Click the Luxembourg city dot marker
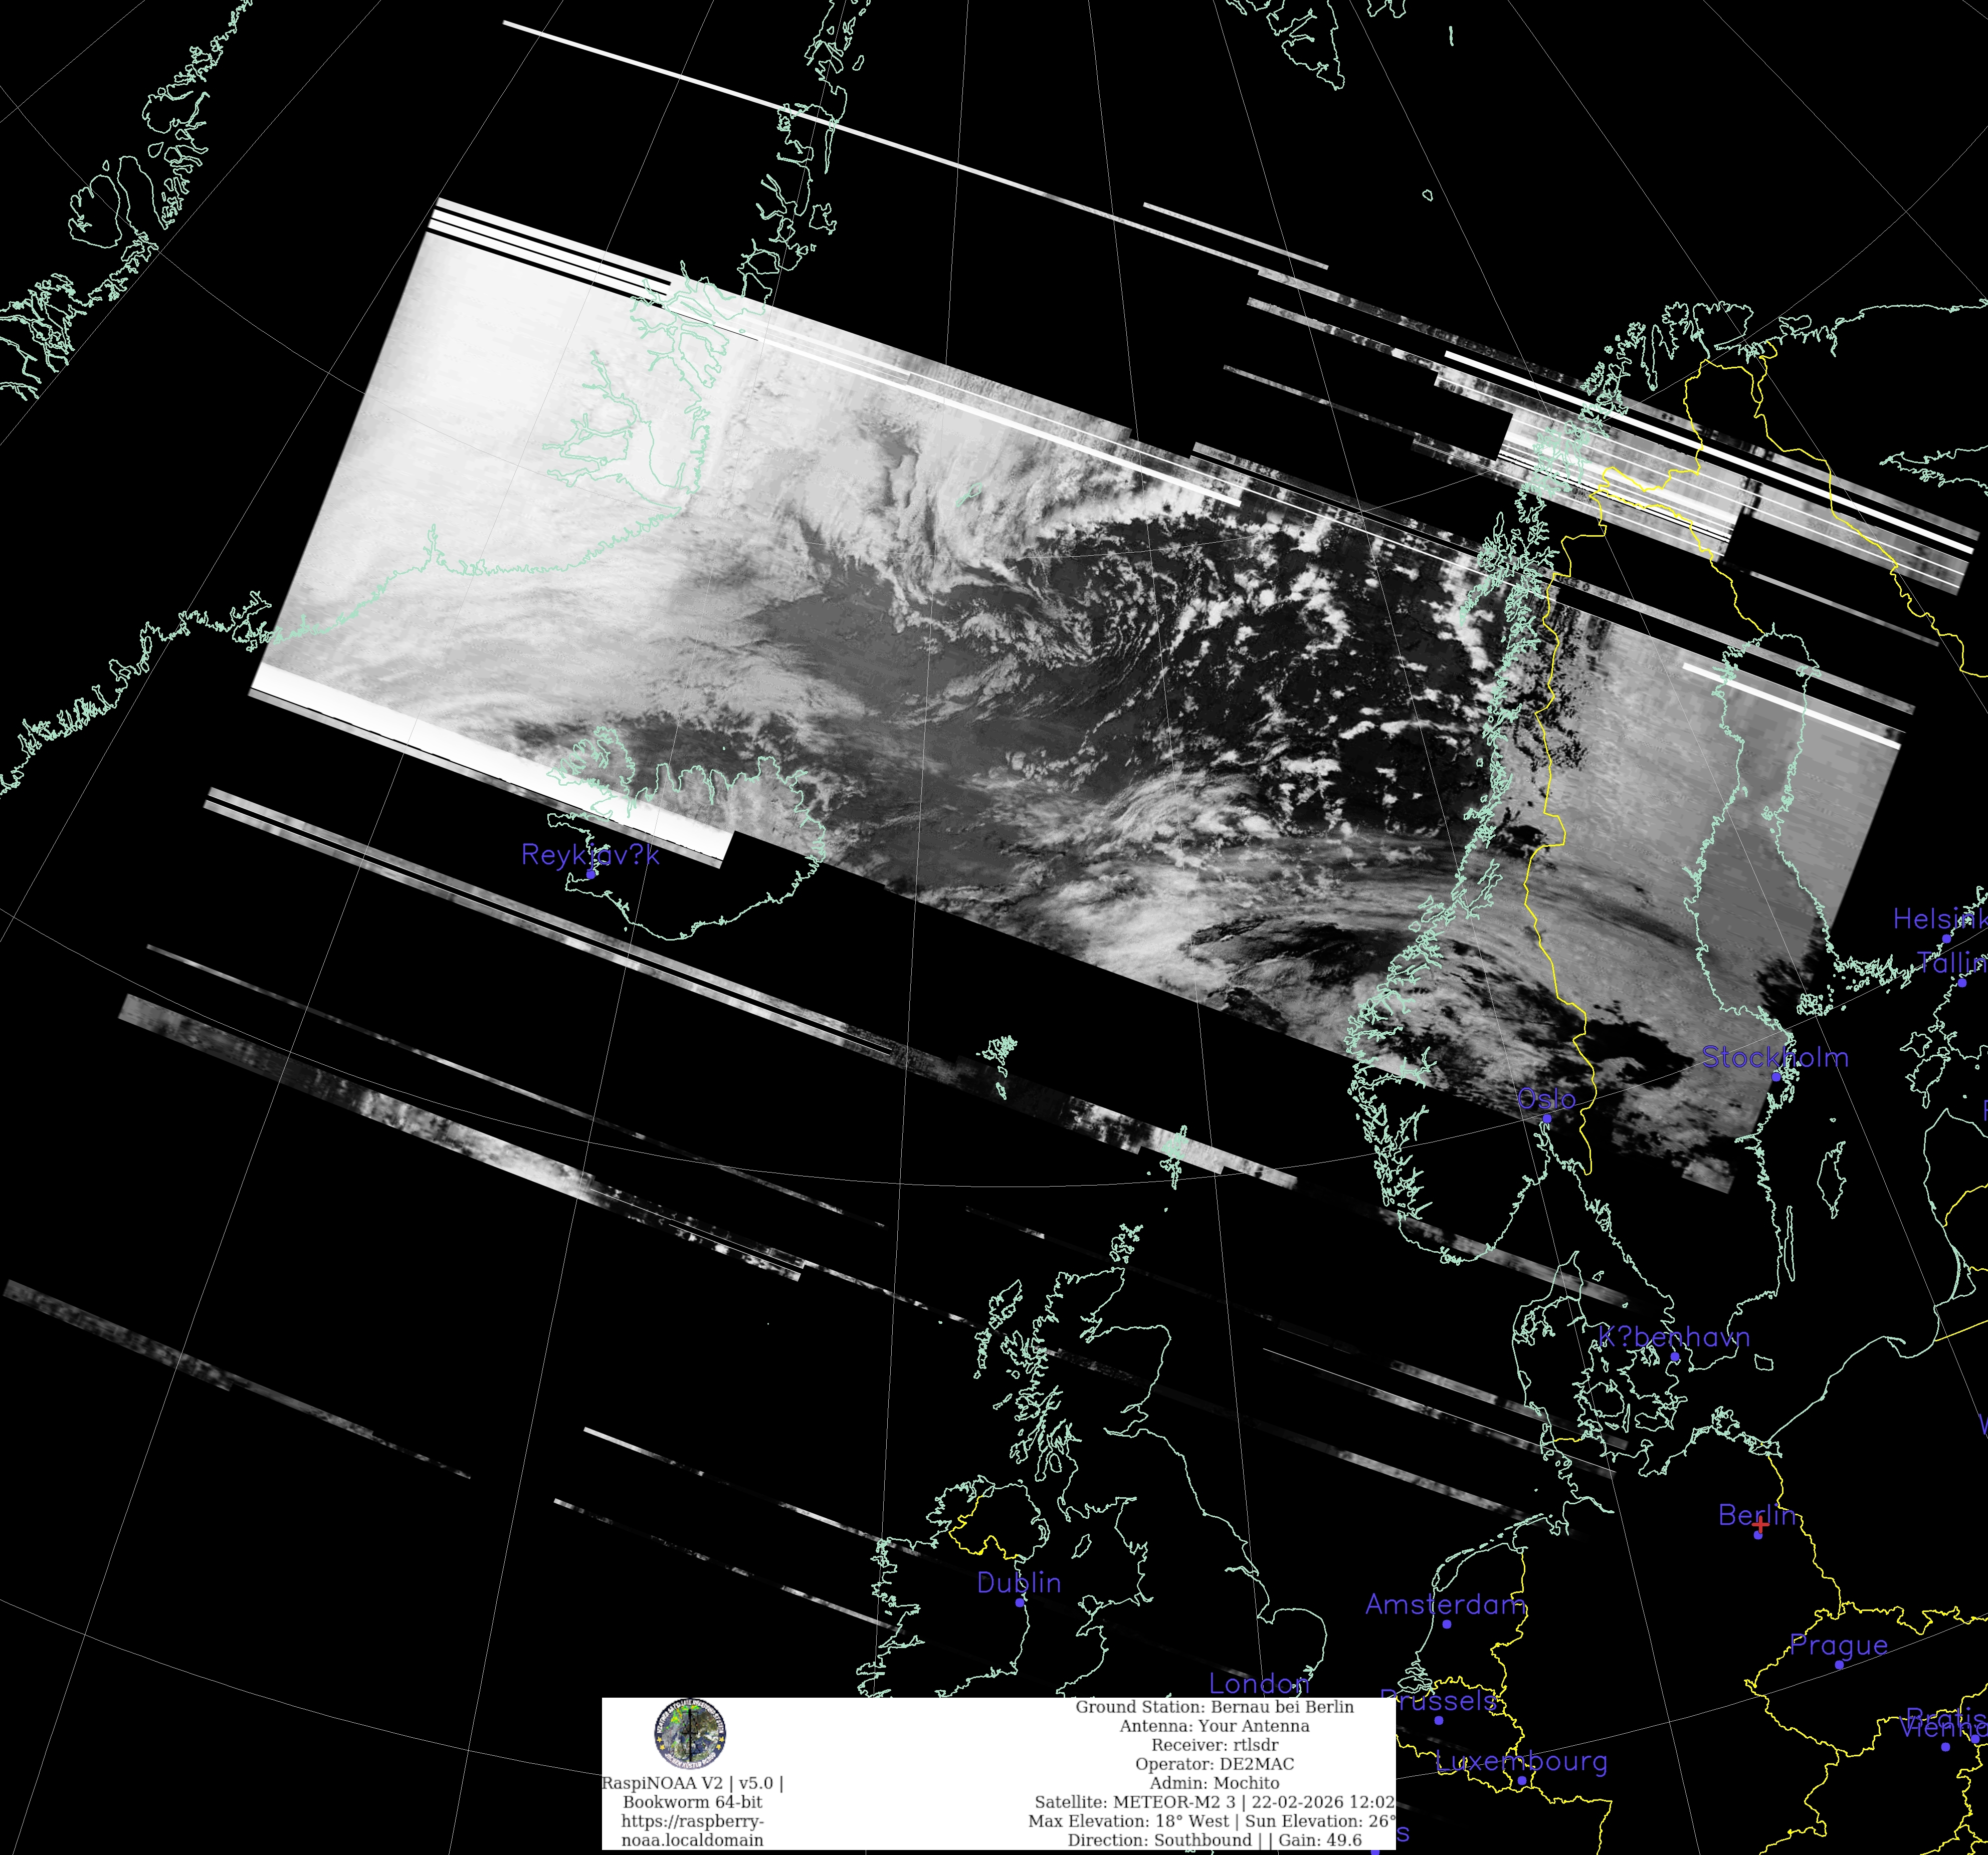 1522,1781
